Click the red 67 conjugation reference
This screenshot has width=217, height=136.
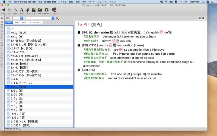coord(161,32)
